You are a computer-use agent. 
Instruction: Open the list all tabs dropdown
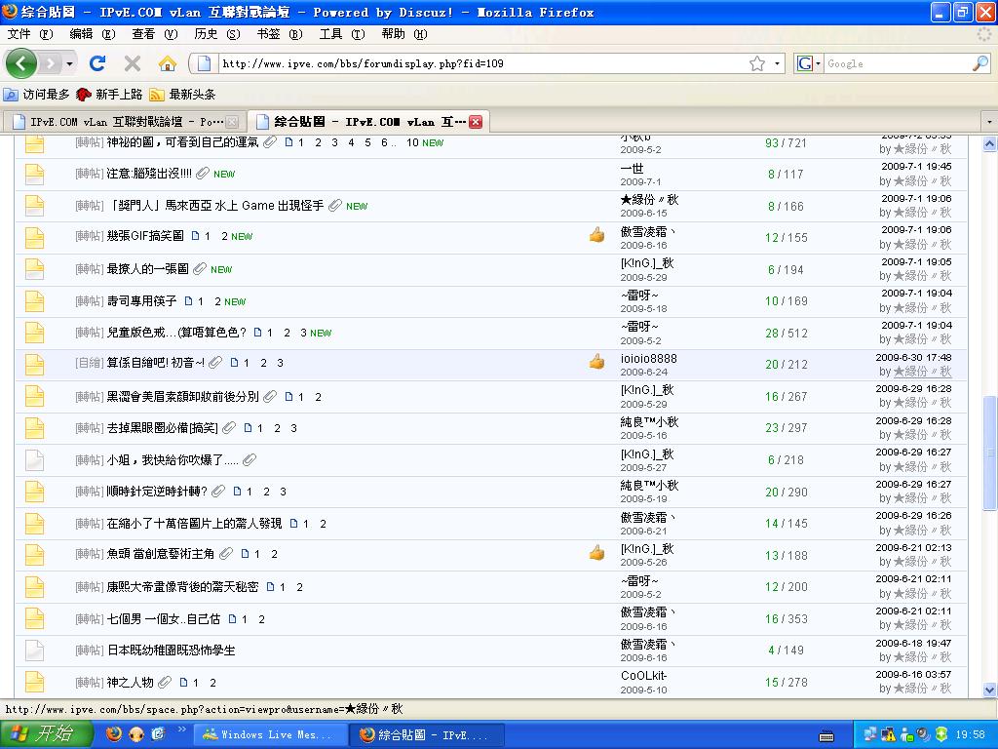point(989,122)
